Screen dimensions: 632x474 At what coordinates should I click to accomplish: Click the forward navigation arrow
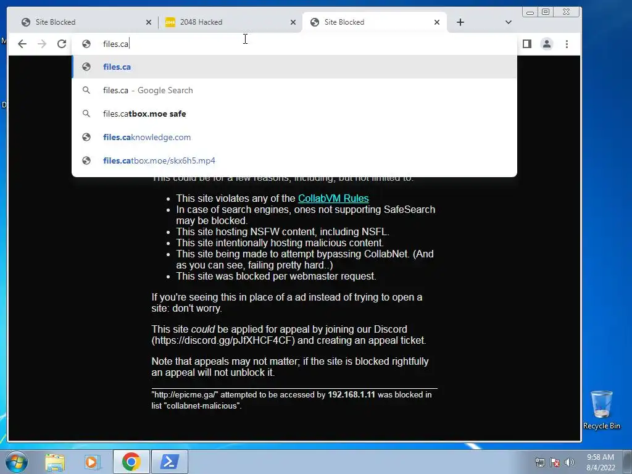coord(42,44)
